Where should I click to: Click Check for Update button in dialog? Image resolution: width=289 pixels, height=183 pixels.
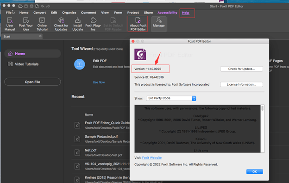click(241, 69)
